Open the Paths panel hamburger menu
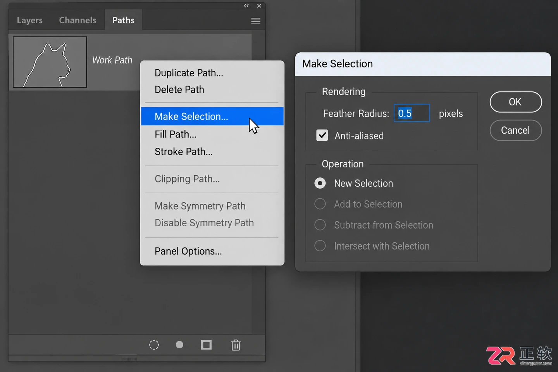This screenshot has height=372, width=558. [x=256, y=21]
